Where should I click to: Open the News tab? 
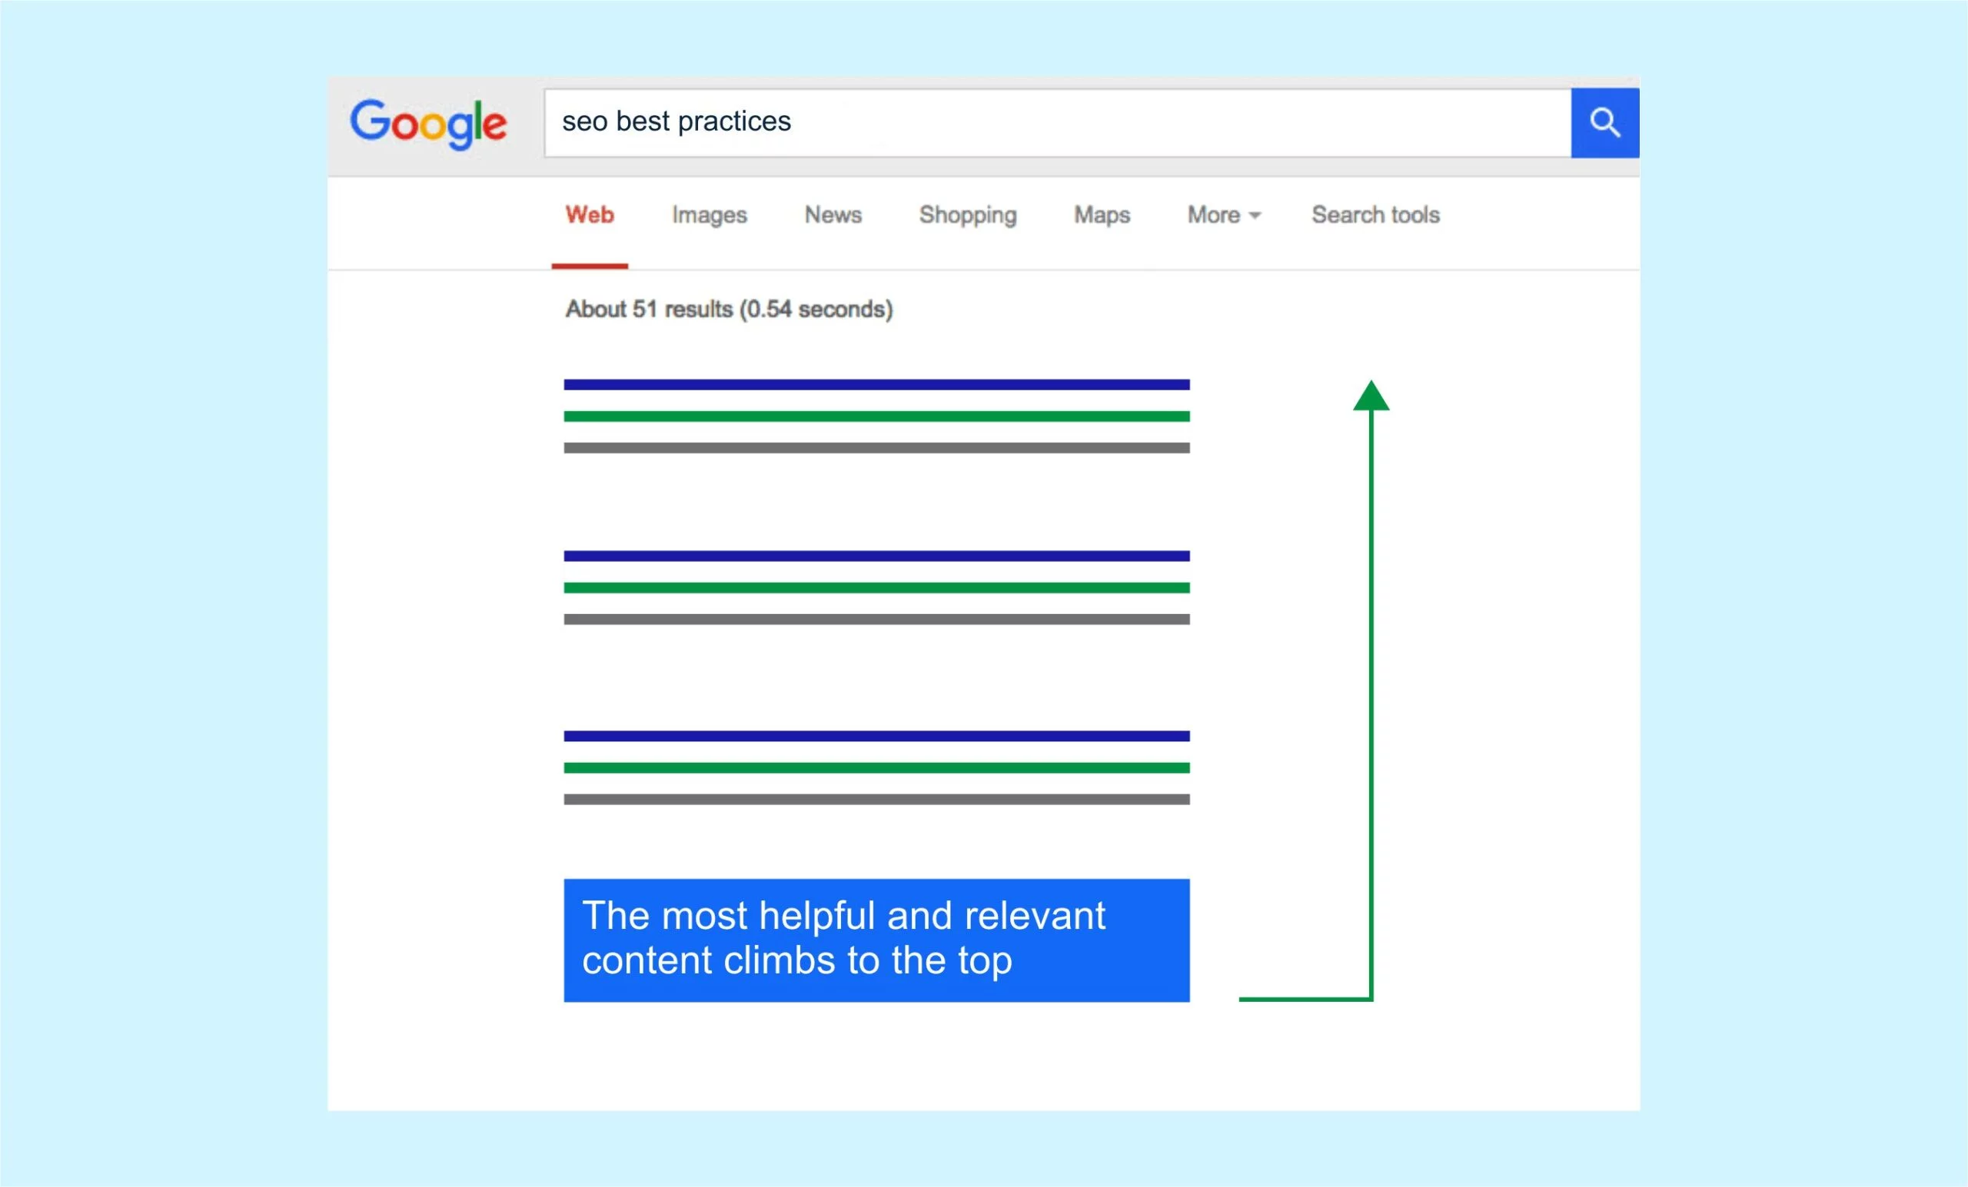833,214
